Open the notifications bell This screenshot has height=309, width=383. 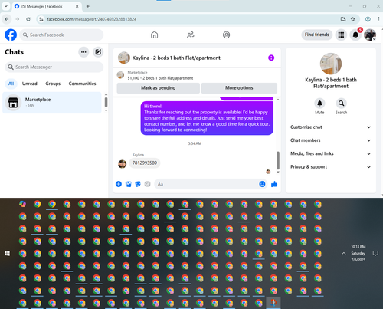tap(355, 35)
